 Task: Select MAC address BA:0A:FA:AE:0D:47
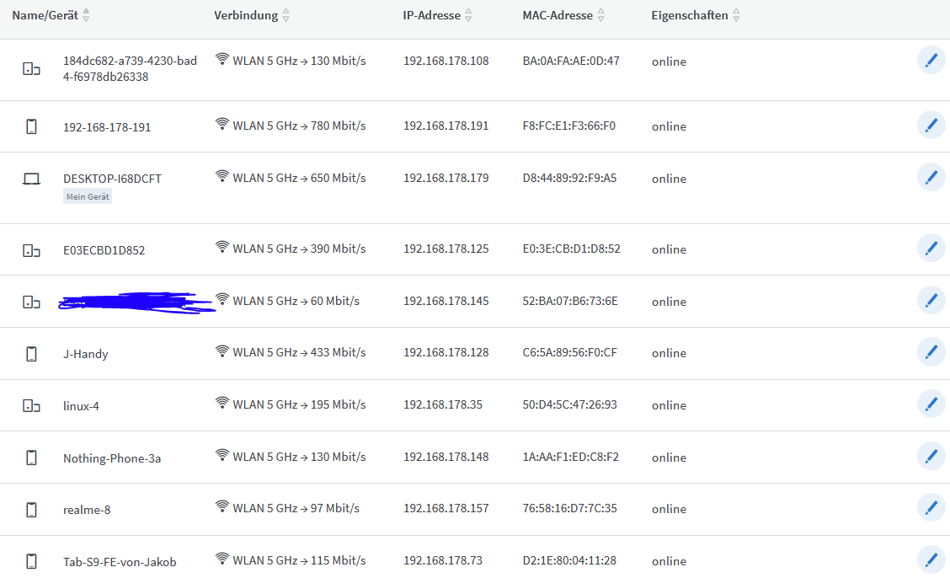571,61
